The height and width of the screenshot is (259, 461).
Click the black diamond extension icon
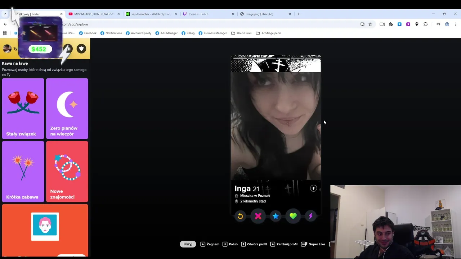click(x=417, y=24)
